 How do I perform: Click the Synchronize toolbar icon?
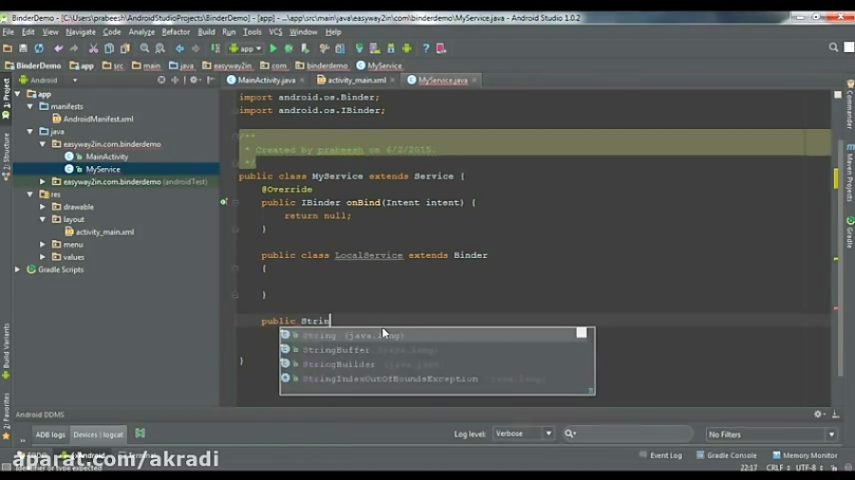point(39,48)
